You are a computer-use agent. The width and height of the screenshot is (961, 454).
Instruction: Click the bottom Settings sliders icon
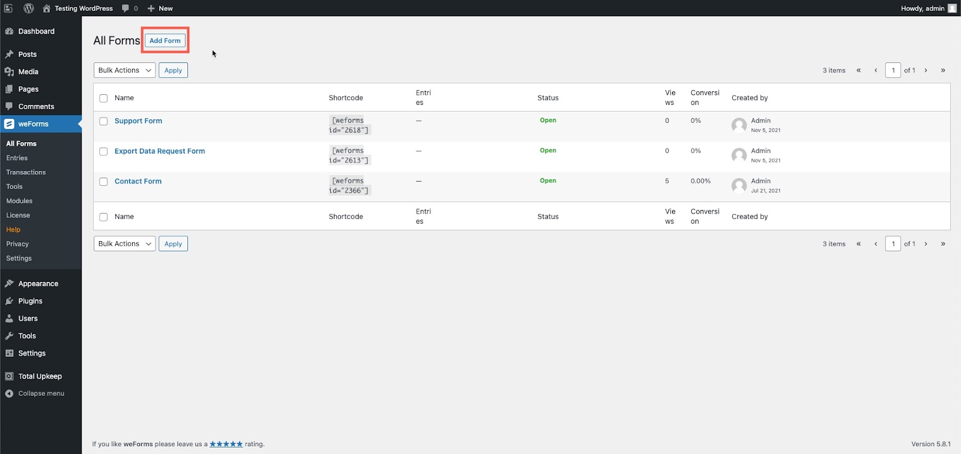10,353
